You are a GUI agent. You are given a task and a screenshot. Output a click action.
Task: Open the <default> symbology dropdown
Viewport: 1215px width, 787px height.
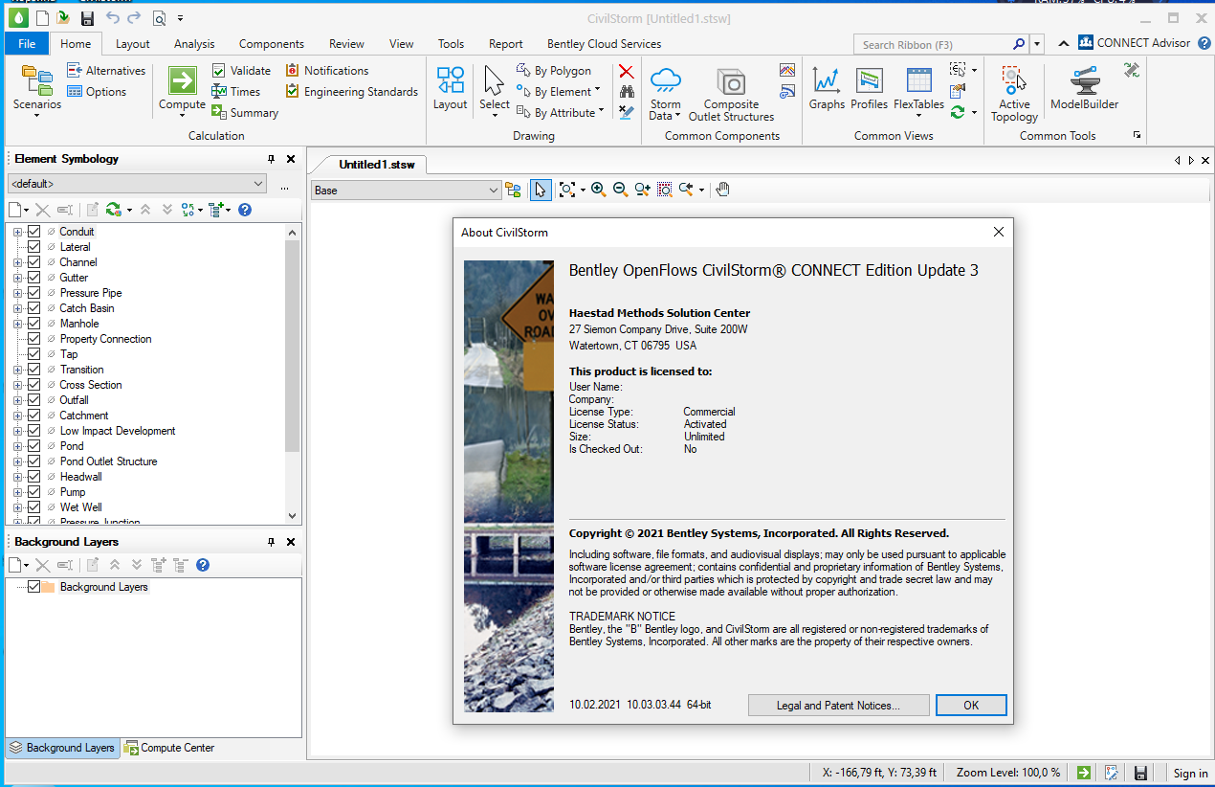click(x=137, y=184)
